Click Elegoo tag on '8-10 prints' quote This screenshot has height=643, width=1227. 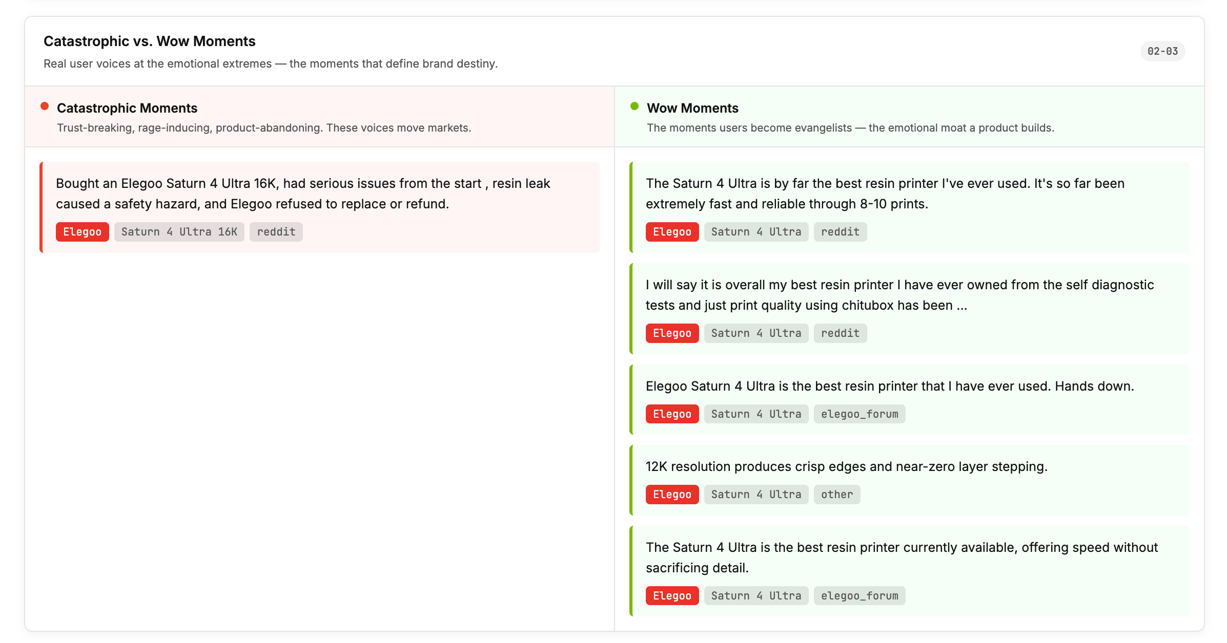[x=672, y=232]
